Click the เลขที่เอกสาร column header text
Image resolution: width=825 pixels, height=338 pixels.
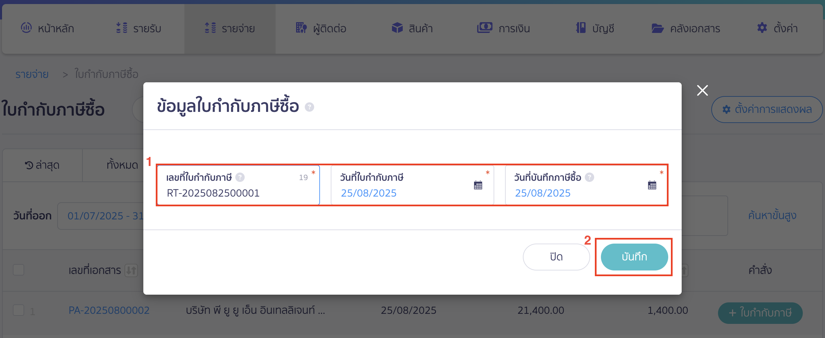tap(95, 270)
